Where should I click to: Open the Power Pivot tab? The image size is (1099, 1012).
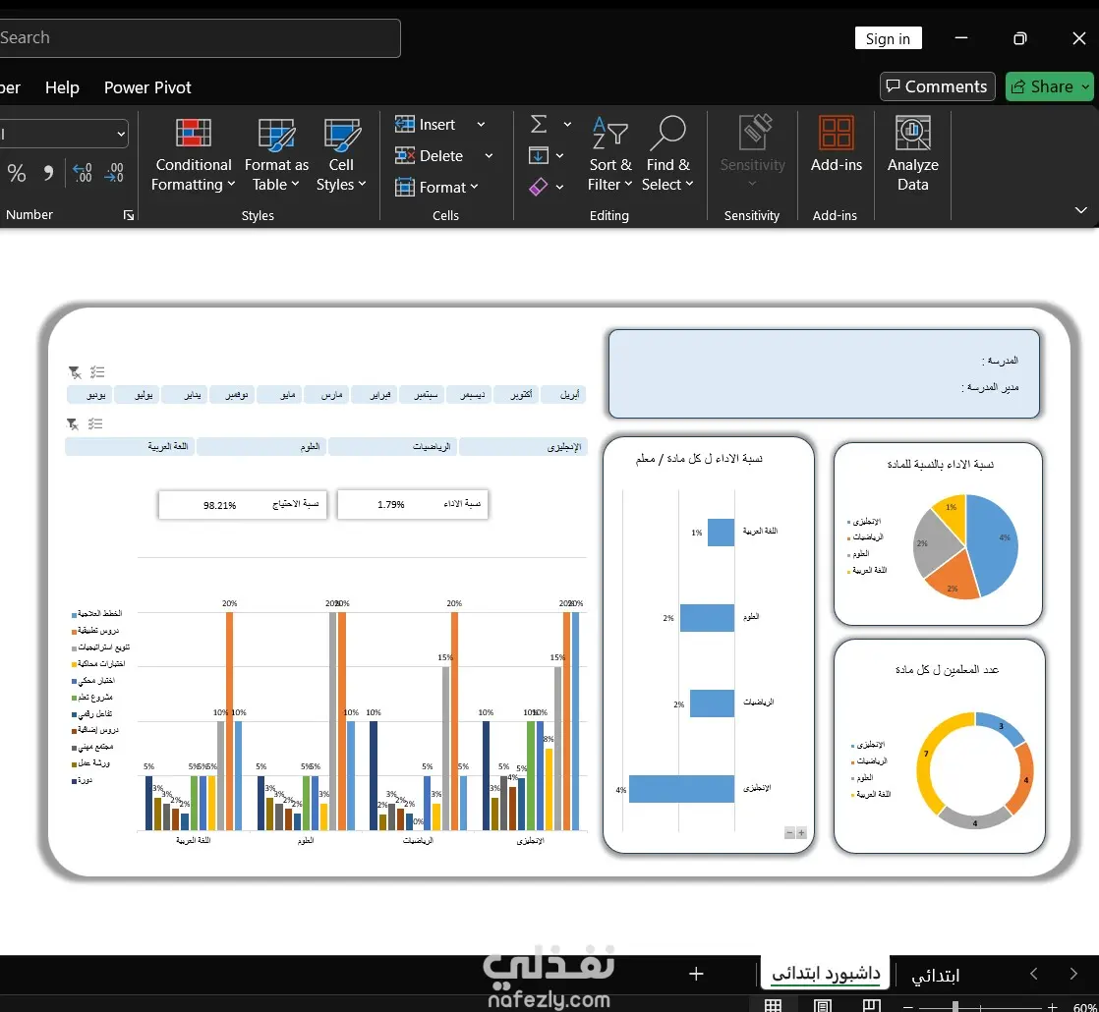pyautogui.click(x=147, y=87)
